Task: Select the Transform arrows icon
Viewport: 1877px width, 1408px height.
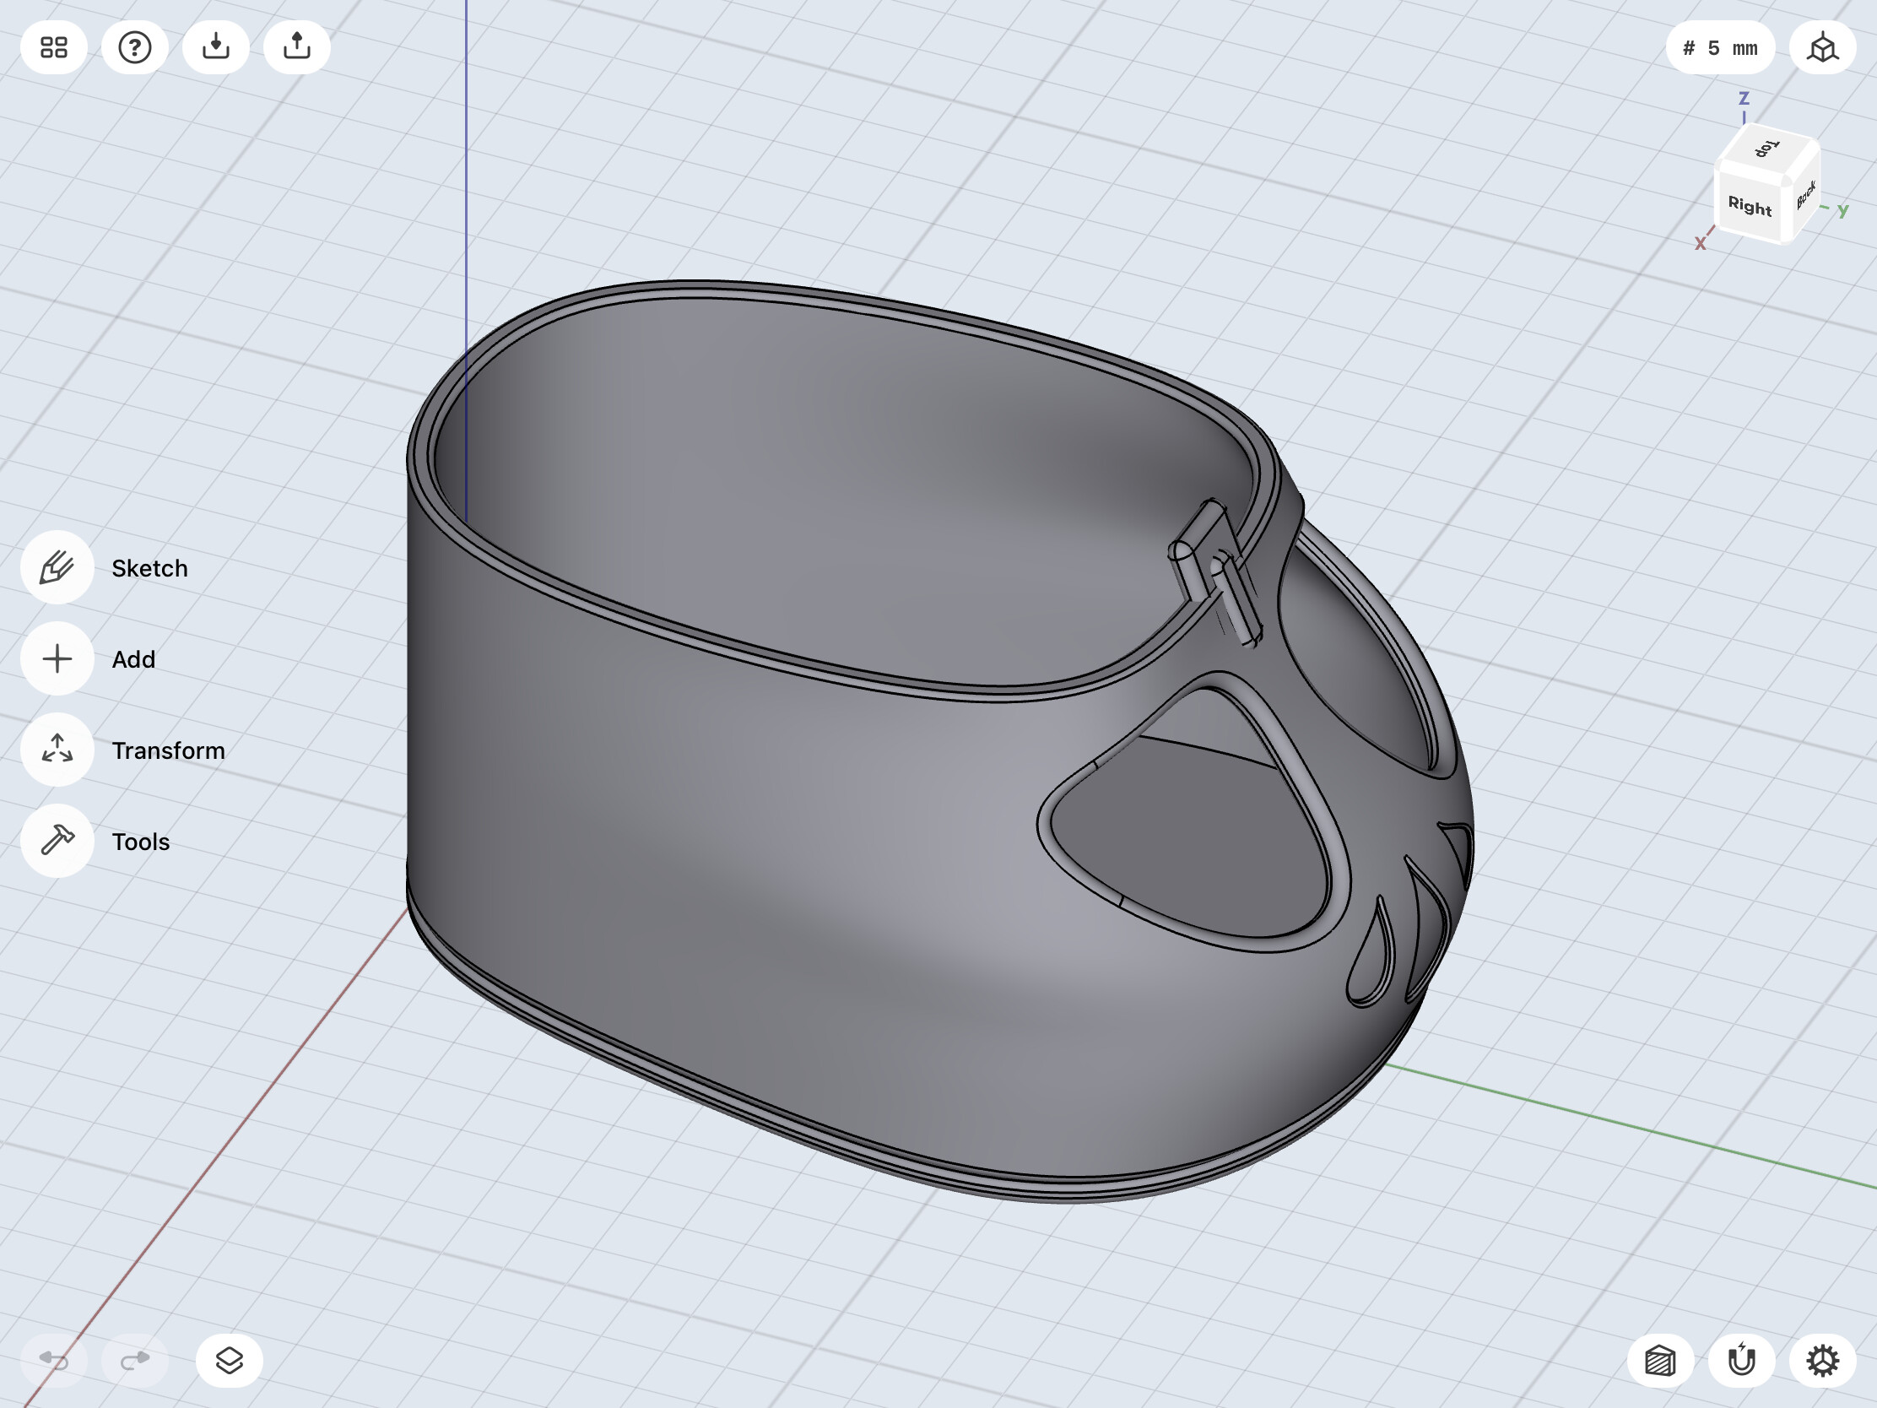Action: click(x=57, y=750)
